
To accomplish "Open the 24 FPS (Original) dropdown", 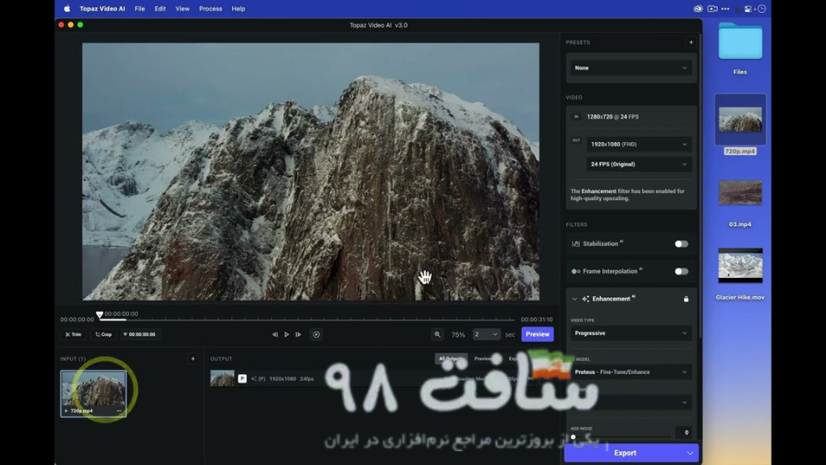I will point(639,164).
